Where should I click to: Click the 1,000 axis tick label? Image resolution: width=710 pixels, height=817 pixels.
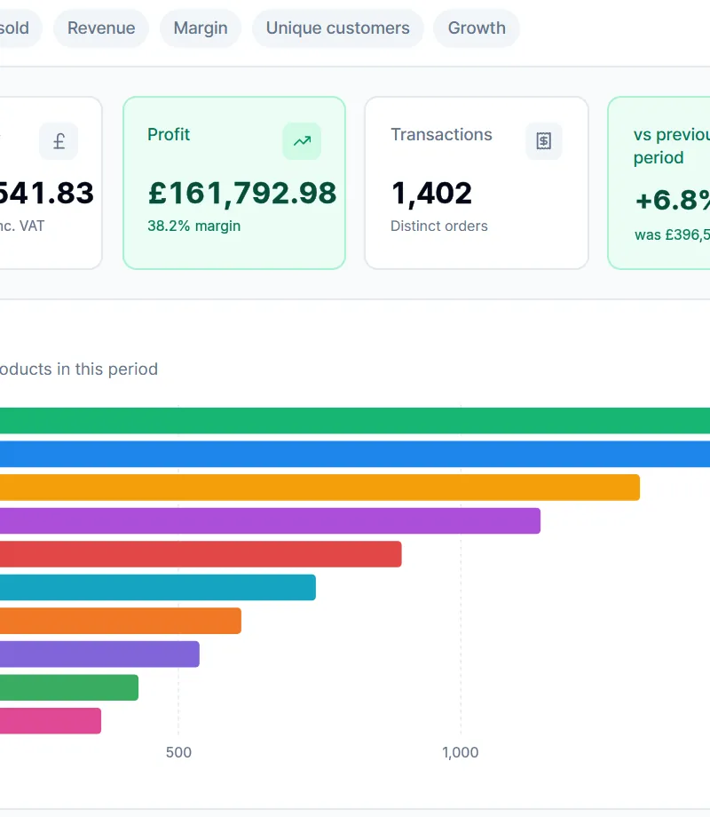461,752
